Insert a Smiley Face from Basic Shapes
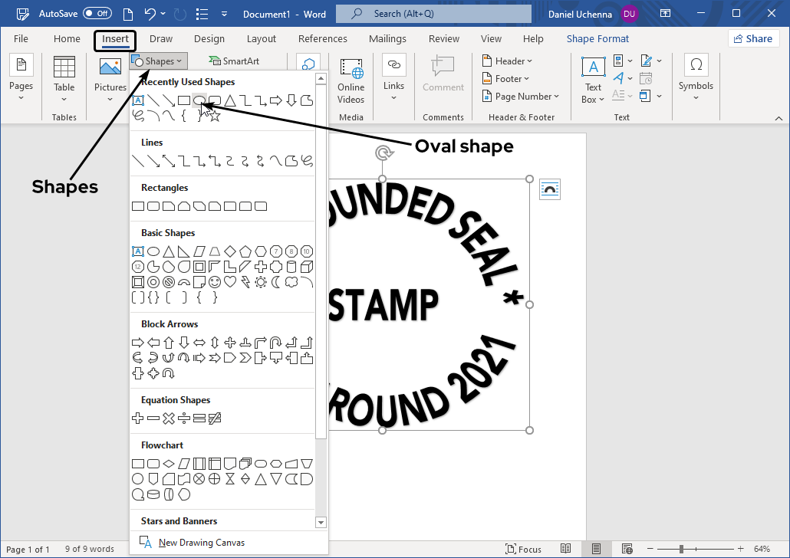790x558 pixels. (214, 281)
